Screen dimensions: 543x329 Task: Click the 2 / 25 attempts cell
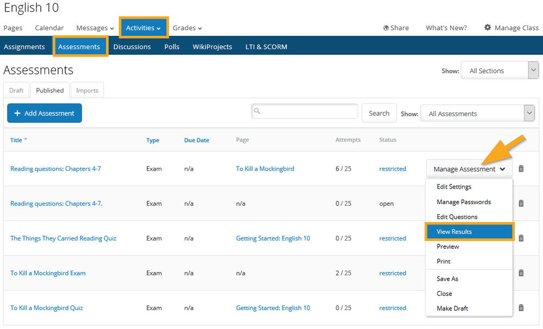343,273
